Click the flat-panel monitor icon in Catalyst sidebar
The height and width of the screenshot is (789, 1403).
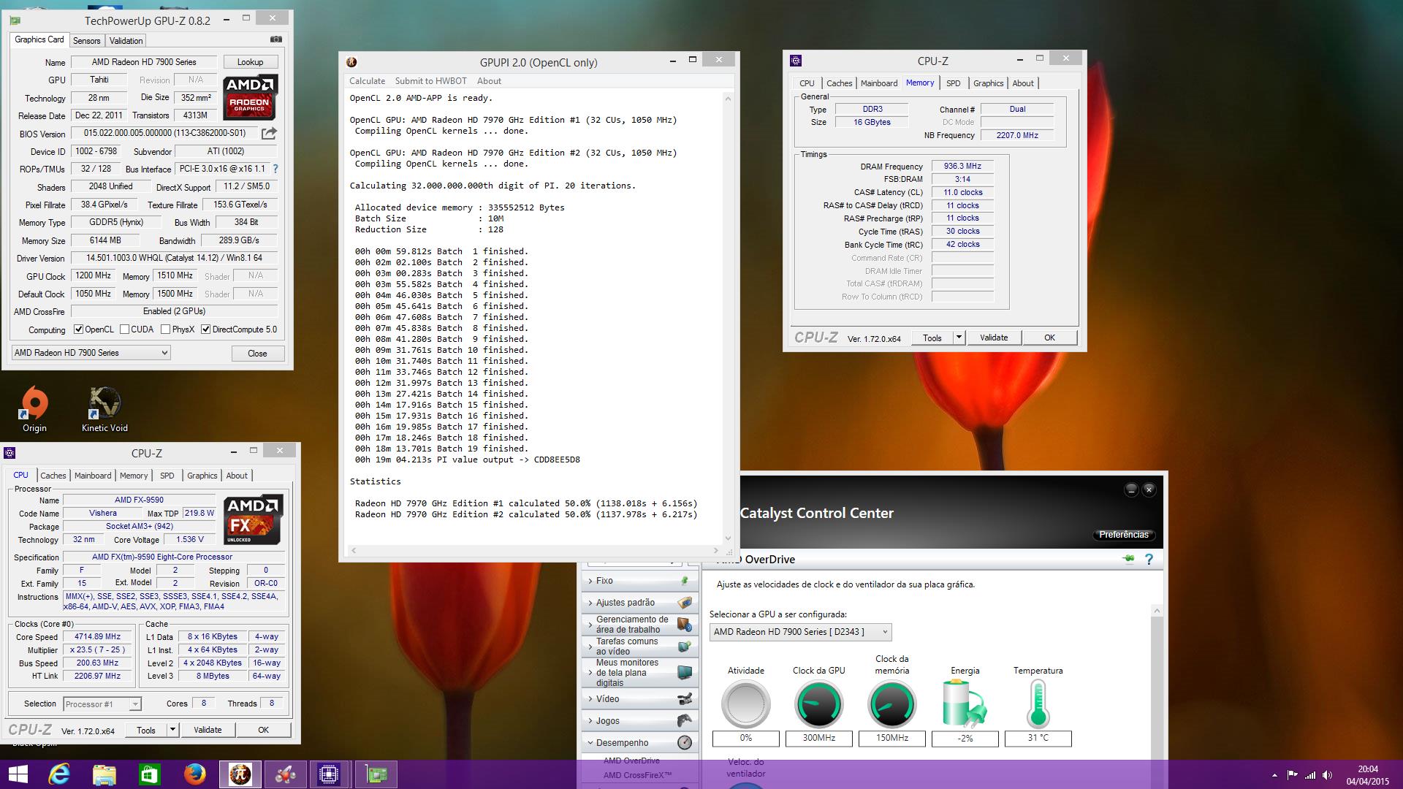pos(685,672)
